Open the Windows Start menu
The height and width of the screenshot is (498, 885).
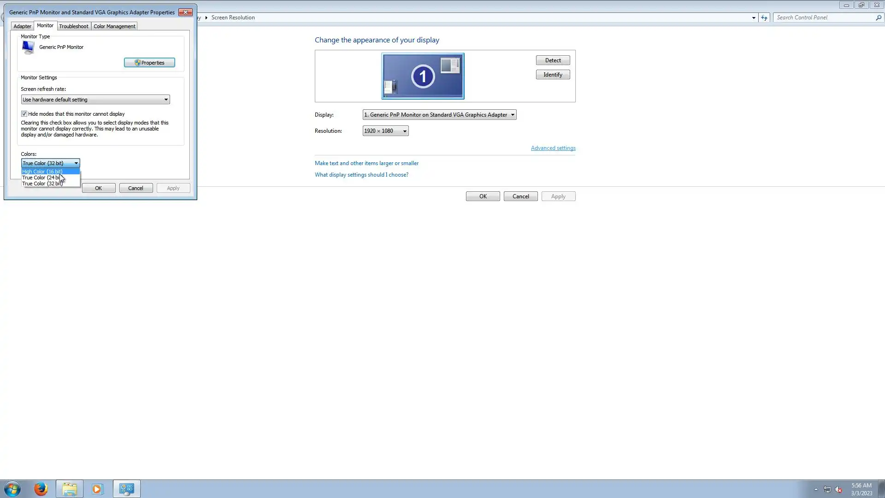12,489
